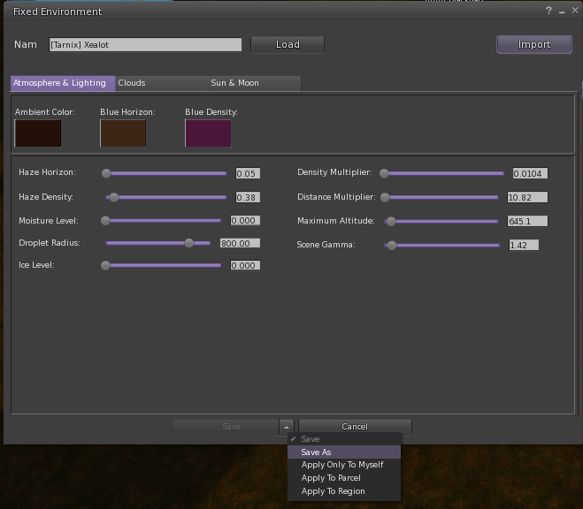Expand the save options arrow button
Image resolution: width=583 pixels, height=509 pixels.
[x=287, y=427]
